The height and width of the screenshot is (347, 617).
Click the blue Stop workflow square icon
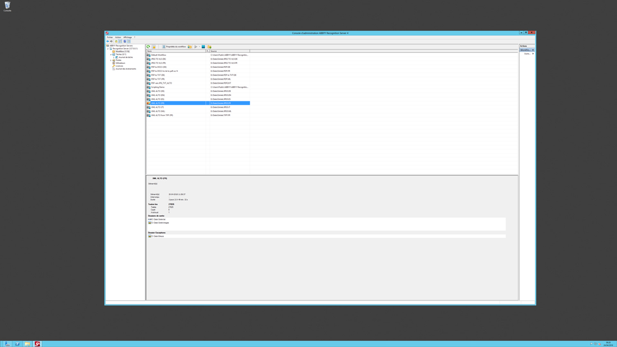203,47
